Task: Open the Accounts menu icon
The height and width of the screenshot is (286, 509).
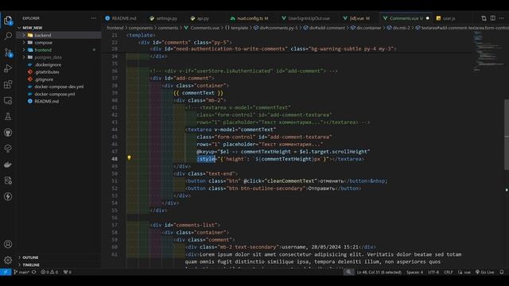Action: 8,244
